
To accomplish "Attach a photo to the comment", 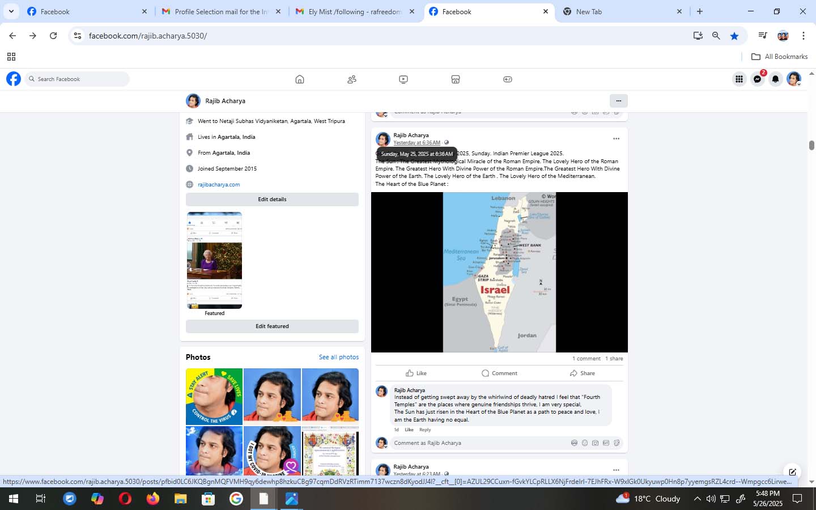I will coord(595,443).
